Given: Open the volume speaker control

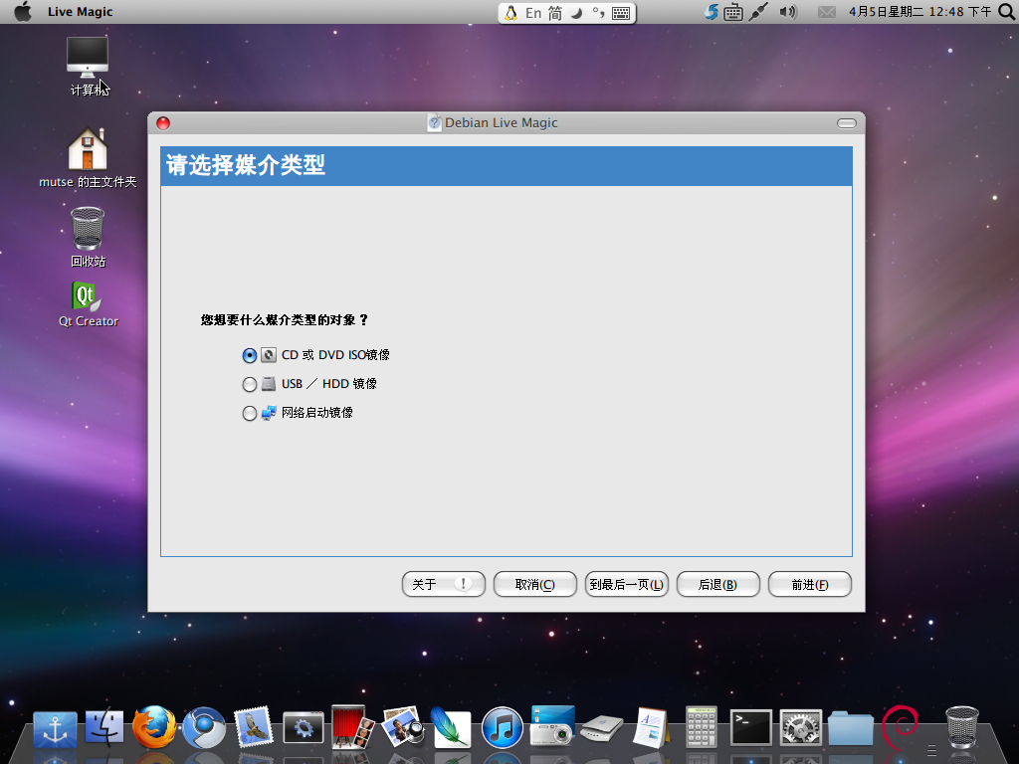Looking at the screenshot, I should click(x=788, y=12).
